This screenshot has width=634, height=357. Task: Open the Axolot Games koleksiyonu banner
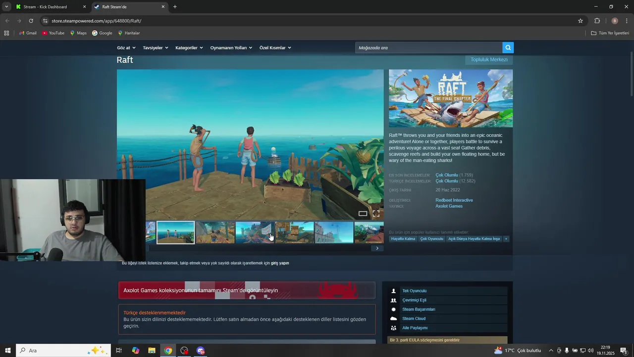(247, 291)
